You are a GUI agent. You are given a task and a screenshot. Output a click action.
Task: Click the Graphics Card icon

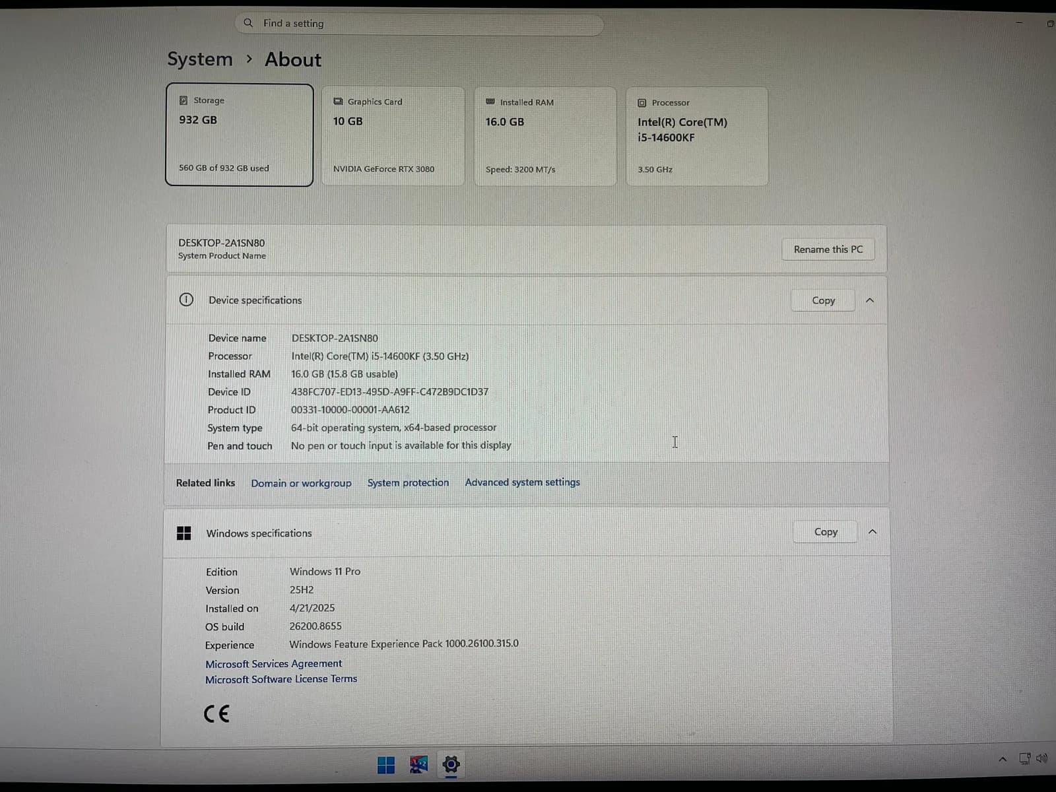click(x=338, y=102)
